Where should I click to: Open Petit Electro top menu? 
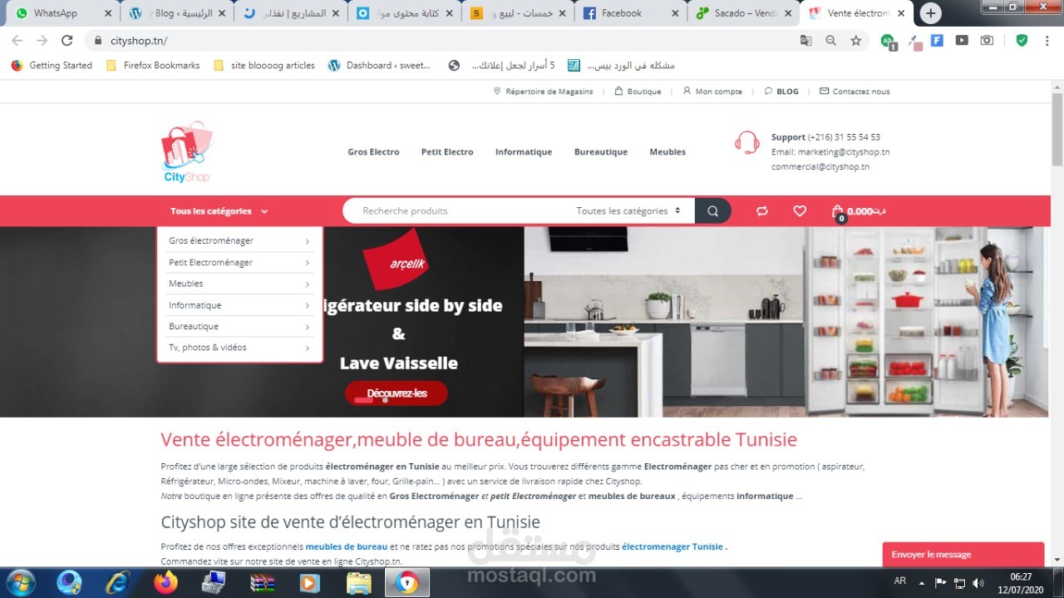pyautogui.click(x=447, y=152)
